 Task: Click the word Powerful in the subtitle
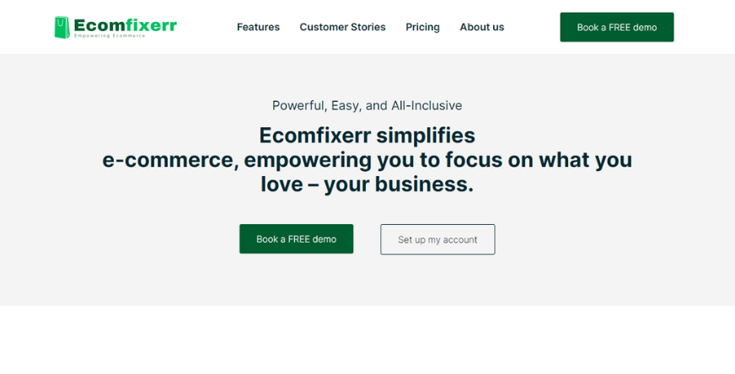299,106
